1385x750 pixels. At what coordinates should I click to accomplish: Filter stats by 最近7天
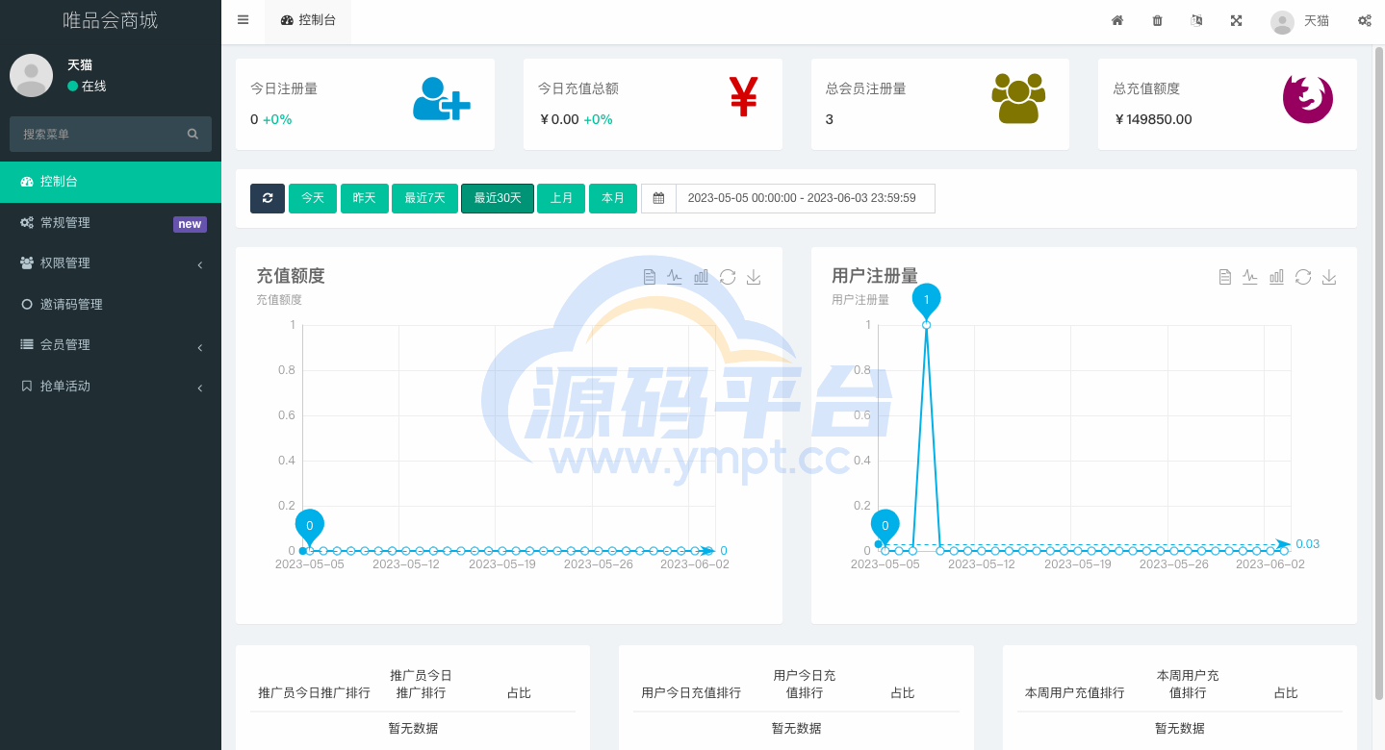[424, 198]
